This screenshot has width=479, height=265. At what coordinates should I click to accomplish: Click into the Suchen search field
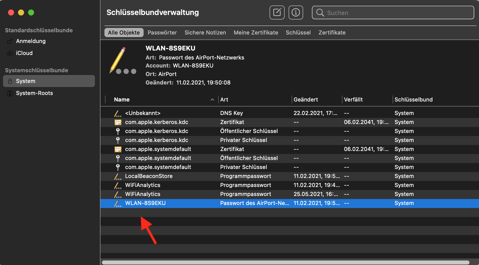click(398, 13)
